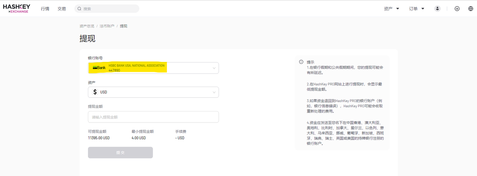
Task: Click the 4.00 USD minimum amount
Action: point(139,138)
